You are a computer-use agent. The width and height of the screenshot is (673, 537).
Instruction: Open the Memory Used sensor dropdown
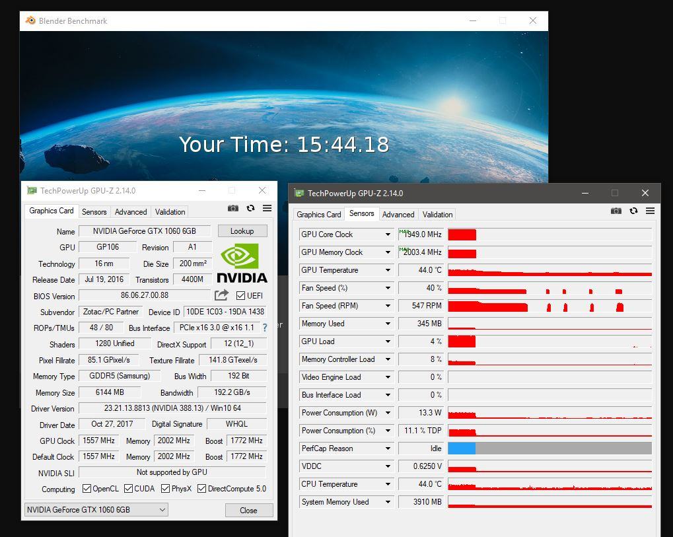[x=388, y=324]
